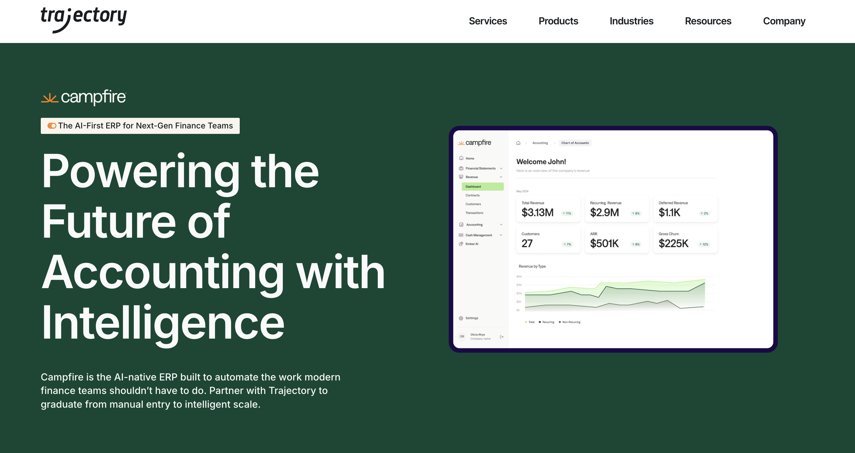855x453 pixels.
Task: Toggle the Total series legend dot
Action: point(526,322)
